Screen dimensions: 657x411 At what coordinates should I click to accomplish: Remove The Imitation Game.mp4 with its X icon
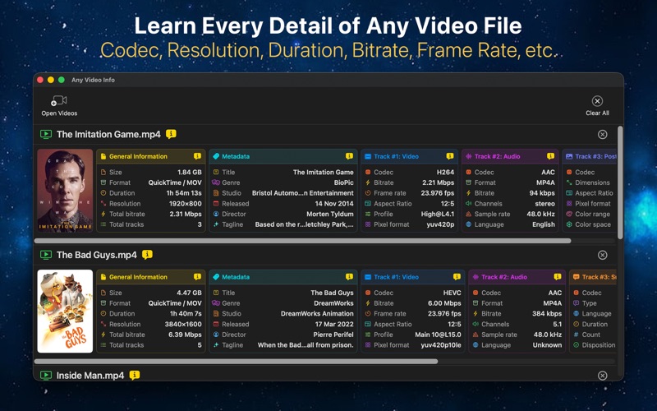click(602, 134)
